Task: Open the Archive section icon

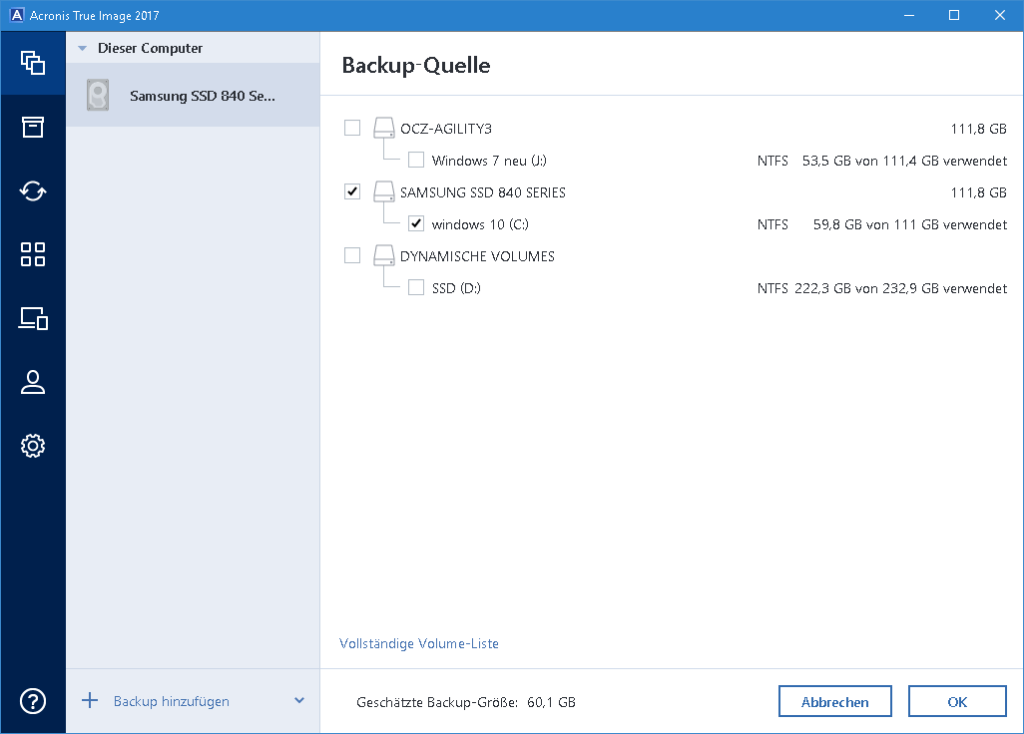Action: pyautogui.click(x=33, y=128)
